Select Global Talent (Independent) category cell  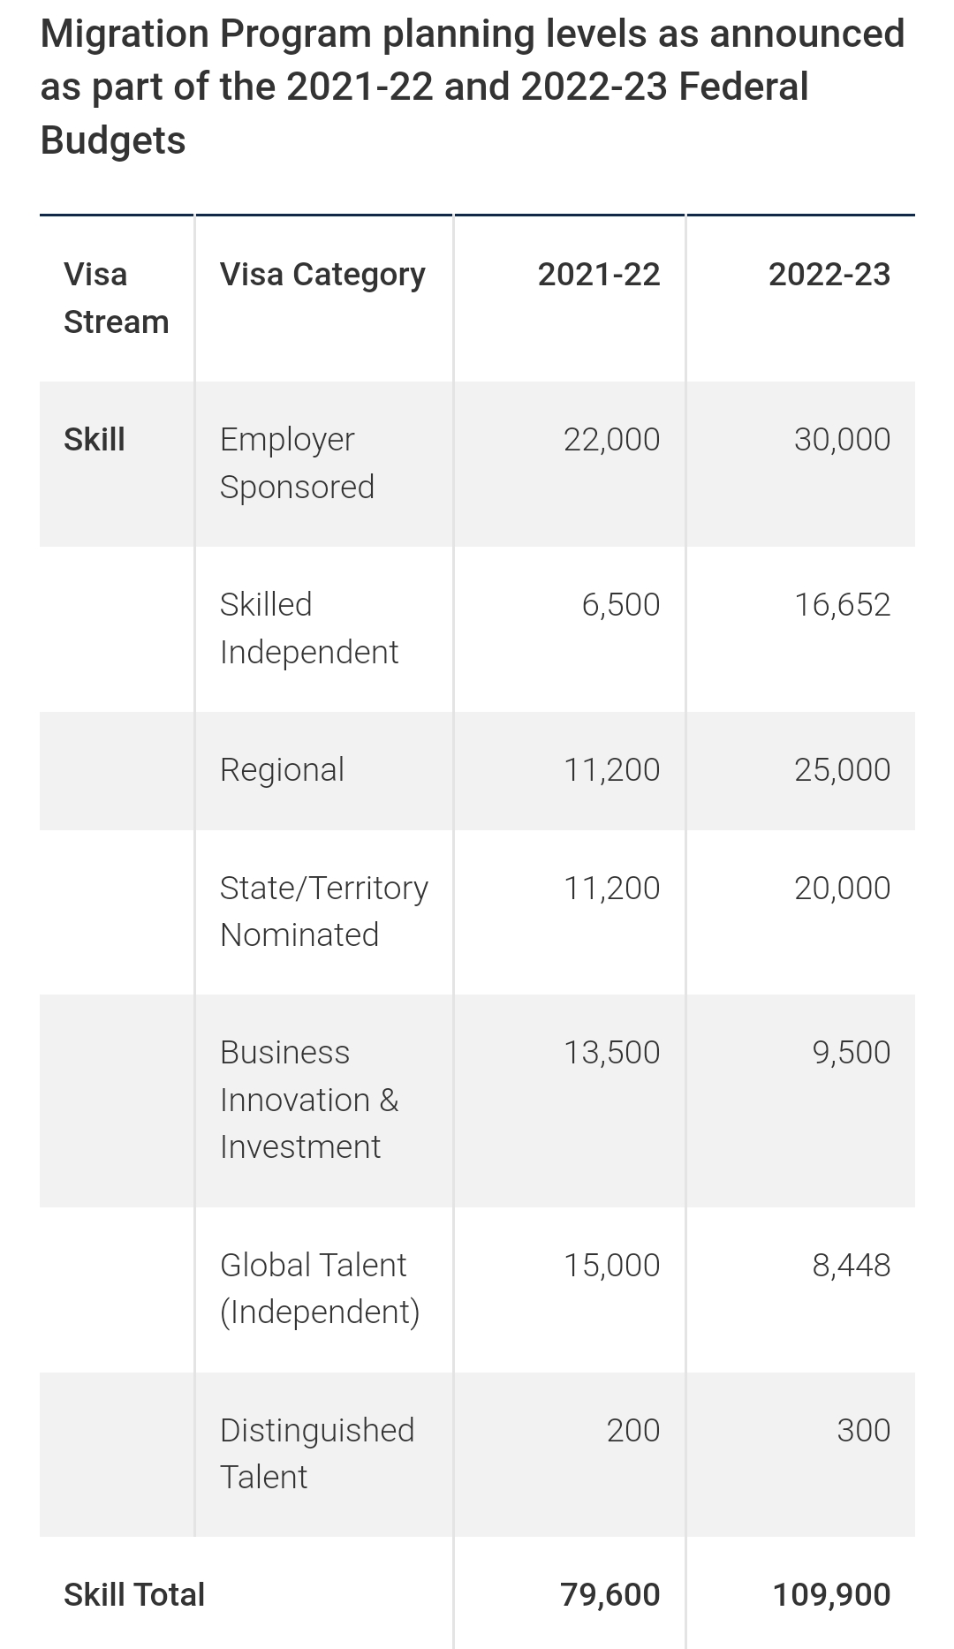(x=320, y=1288)
